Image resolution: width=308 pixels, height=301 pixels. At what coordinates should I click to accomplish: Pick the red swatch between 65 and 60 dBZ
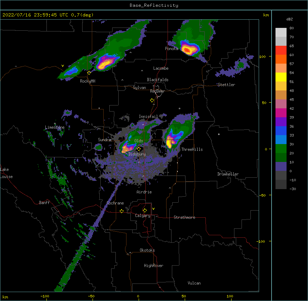pyautogui.click(x=281, y=50)
